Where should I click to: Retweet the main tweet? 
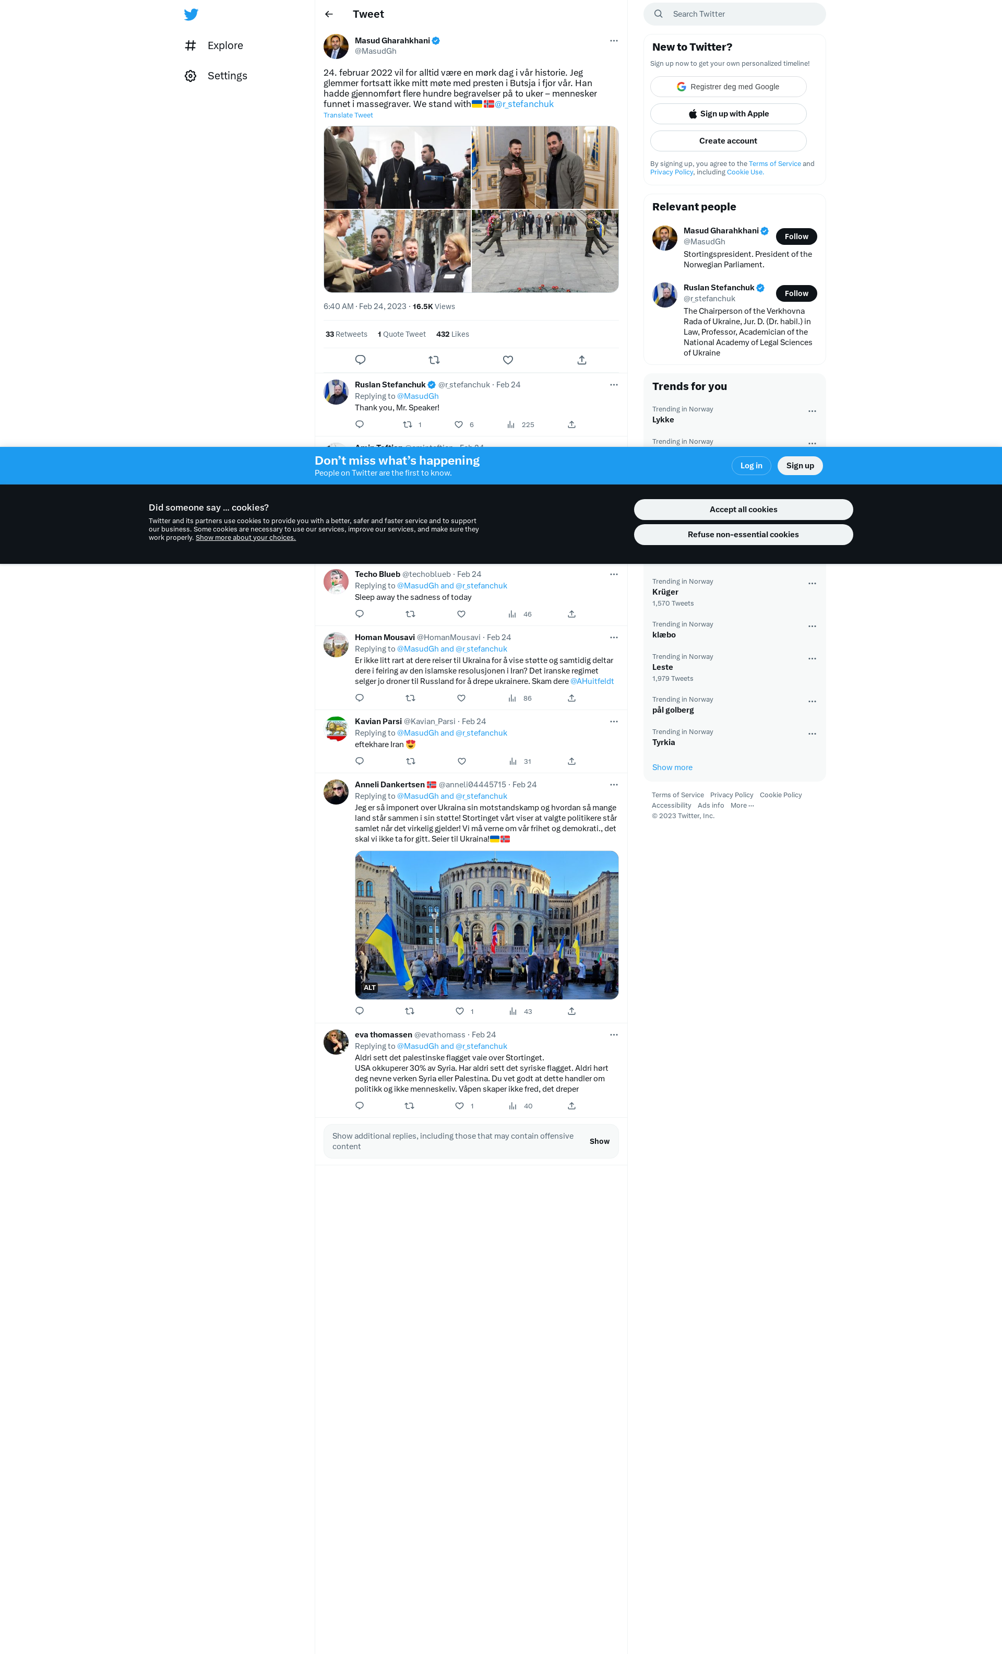click(x=434, y=360)
